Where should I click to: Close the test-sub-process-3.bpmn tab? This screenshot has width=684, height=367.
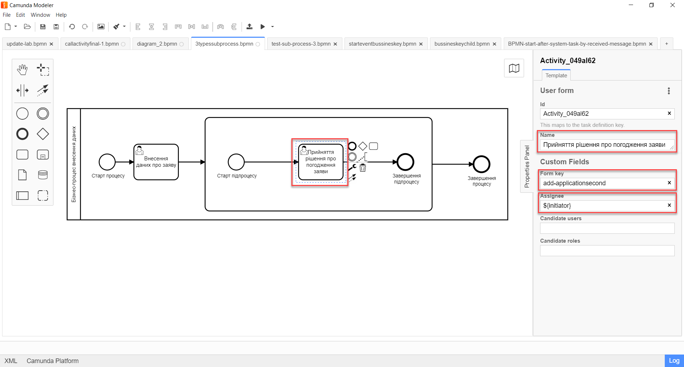coord(335,44)
